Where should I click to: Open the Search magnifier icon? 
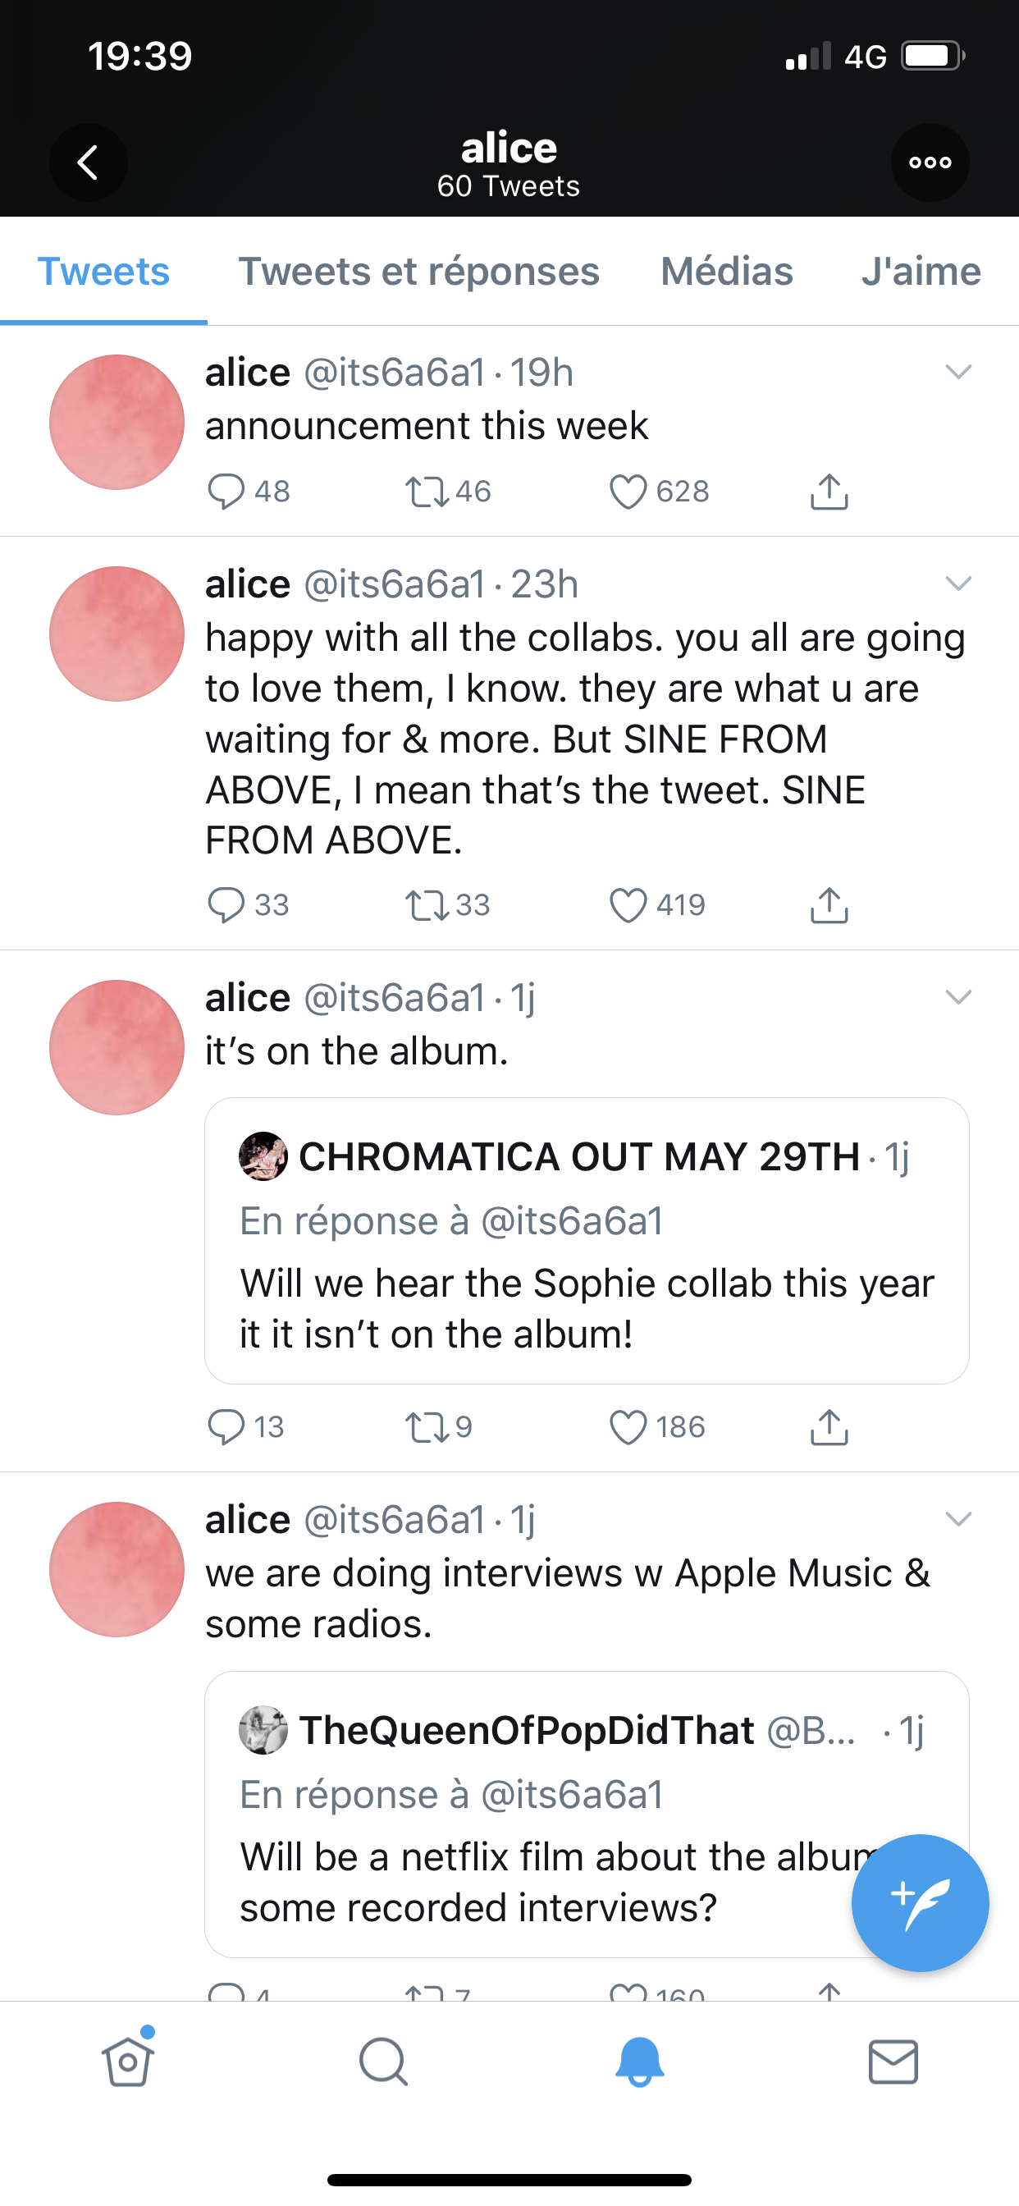pyautogui.click(x=383, y=2062)
